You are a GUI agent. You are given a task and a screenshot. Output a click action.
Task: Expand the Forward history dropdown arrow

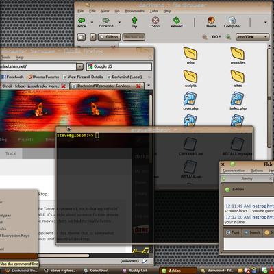[119, 23]
